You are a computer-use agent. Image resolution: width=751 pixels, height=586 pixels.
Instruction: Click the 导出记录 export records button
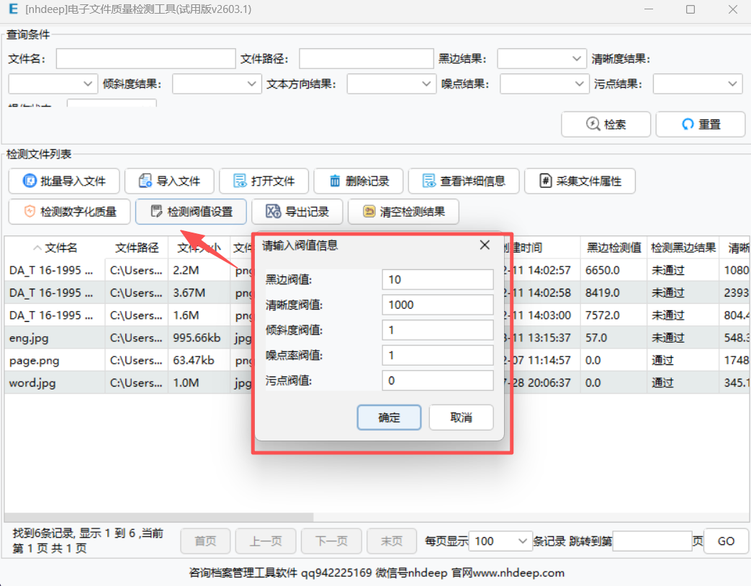(x=297, y=212)
